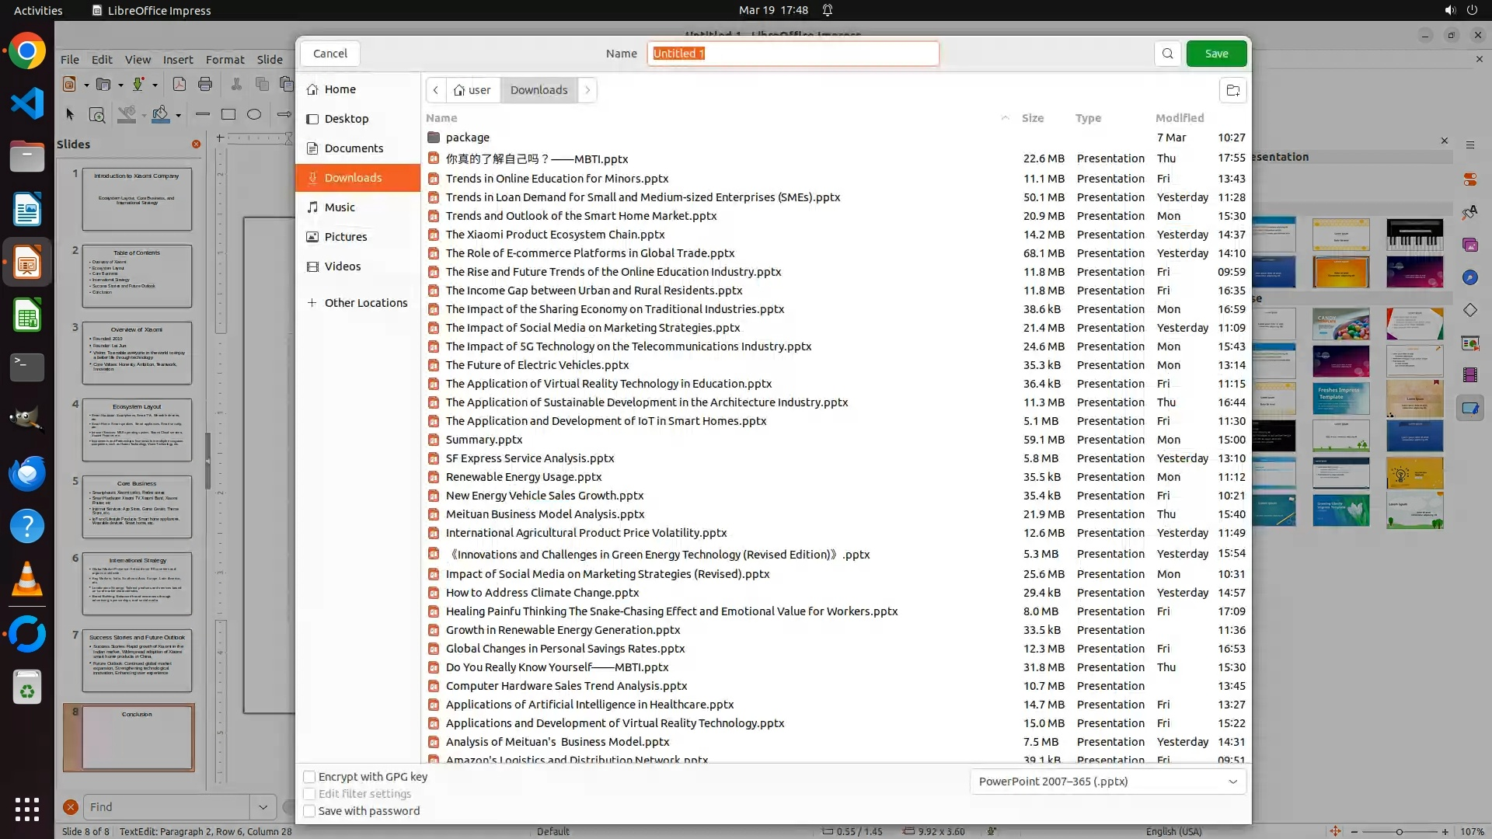Click the Export as PDF toolbar icon
Viewport: 1492px width, 839px height.
pos(179,84)
